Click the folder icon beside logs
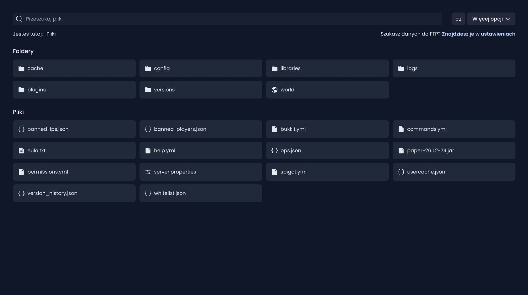528x295 pixels. tap(401, 68)
